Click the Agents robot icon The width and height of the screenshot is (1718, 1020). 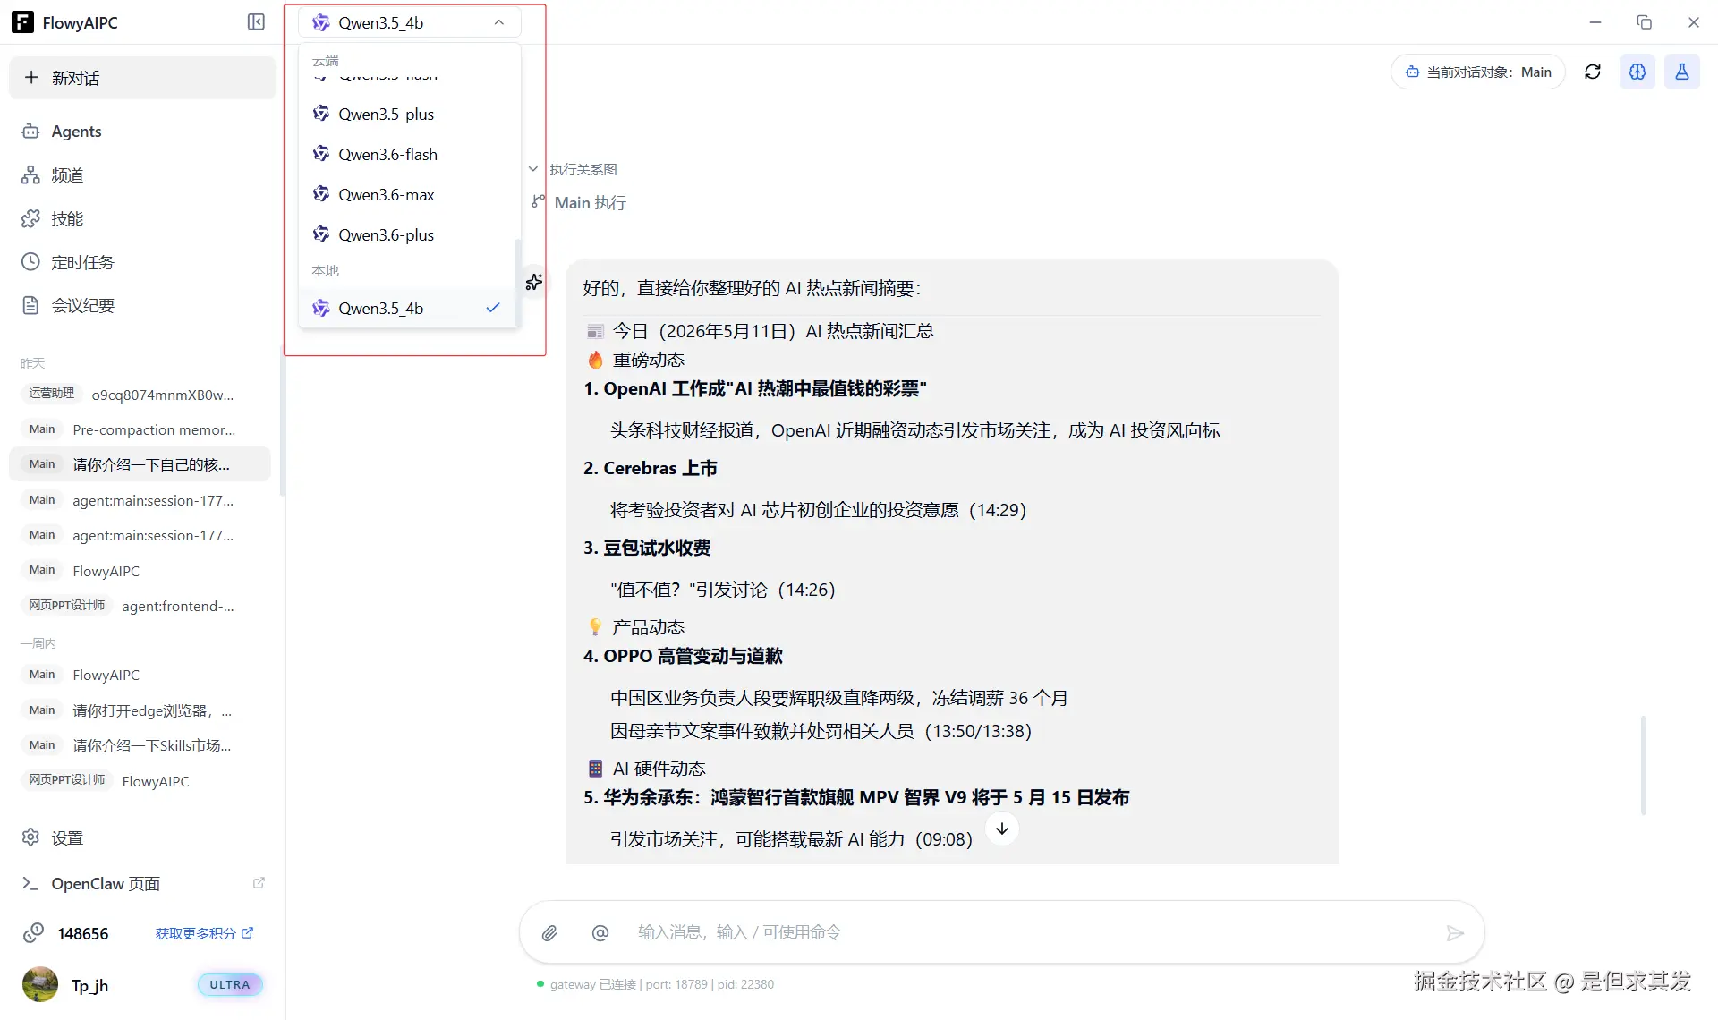coord(30,132)
